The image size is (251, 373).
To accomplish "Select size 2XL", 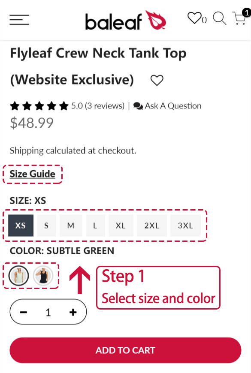I will 152,225.
